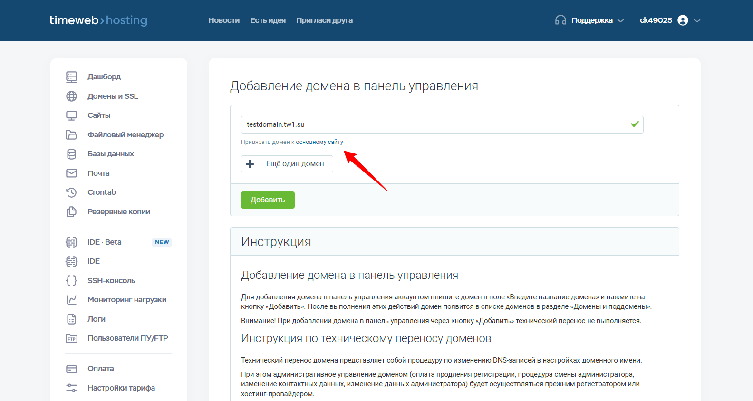The height and width of the screenshot is (401, 753).
Task: Open the Есть идея menu item
Action: tap(268, 20)
